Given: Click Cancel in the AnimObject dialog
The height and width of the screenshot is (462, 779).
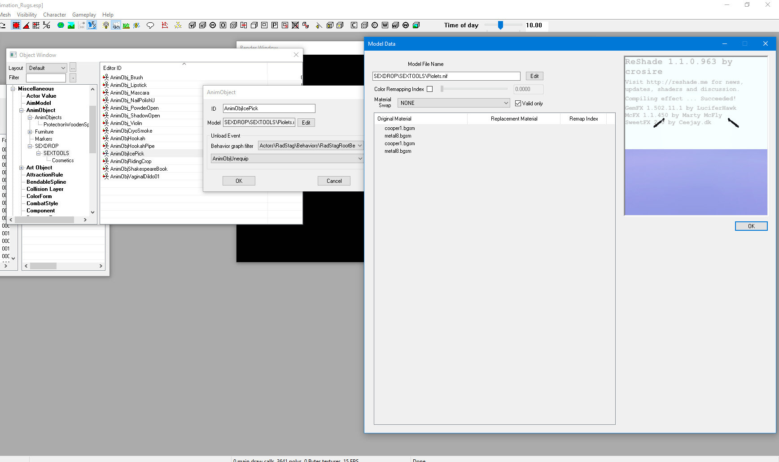Looking at the screenshot, I should [x=334, y=181].
